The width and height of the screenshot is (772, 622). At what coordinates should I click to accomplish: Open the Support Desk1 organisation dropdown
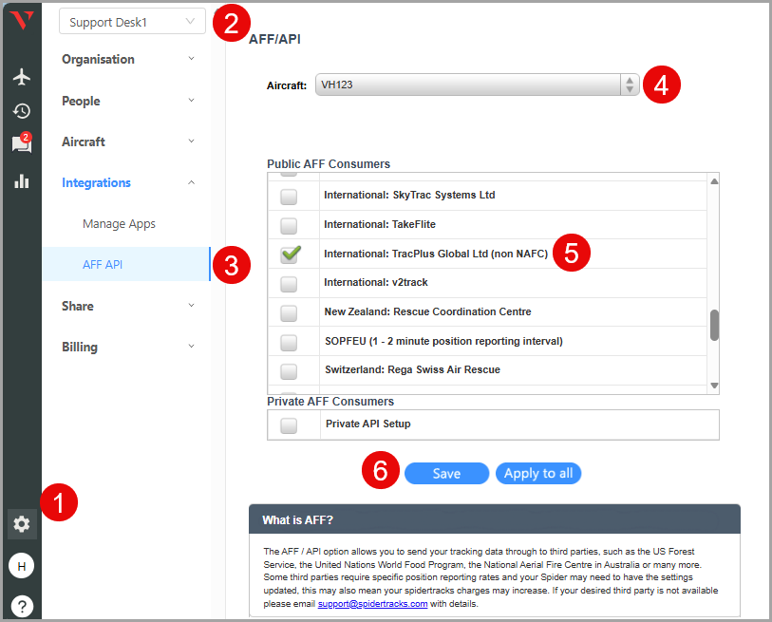click(132, 21)
